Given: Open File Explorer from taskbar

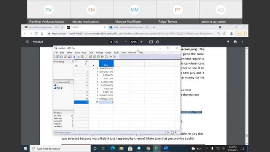Looking at the screenshot, I should (121, 148).
